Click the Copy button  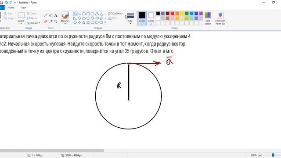(x=9, y=18)
